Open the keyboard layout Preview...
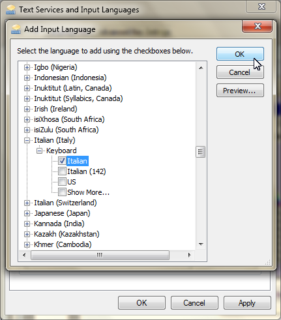 (x=240, y=91)
